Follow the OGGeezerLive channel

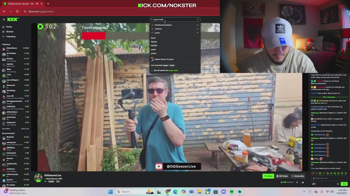coord(268,176)
